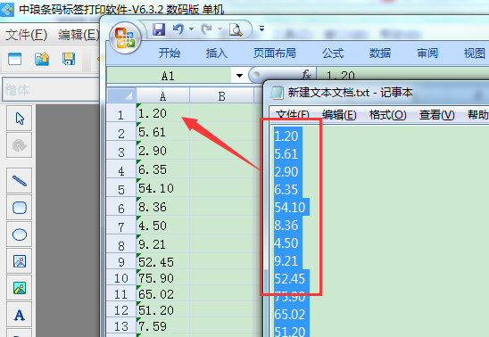
Task: Create new label document icon
Action: point(14,59)
